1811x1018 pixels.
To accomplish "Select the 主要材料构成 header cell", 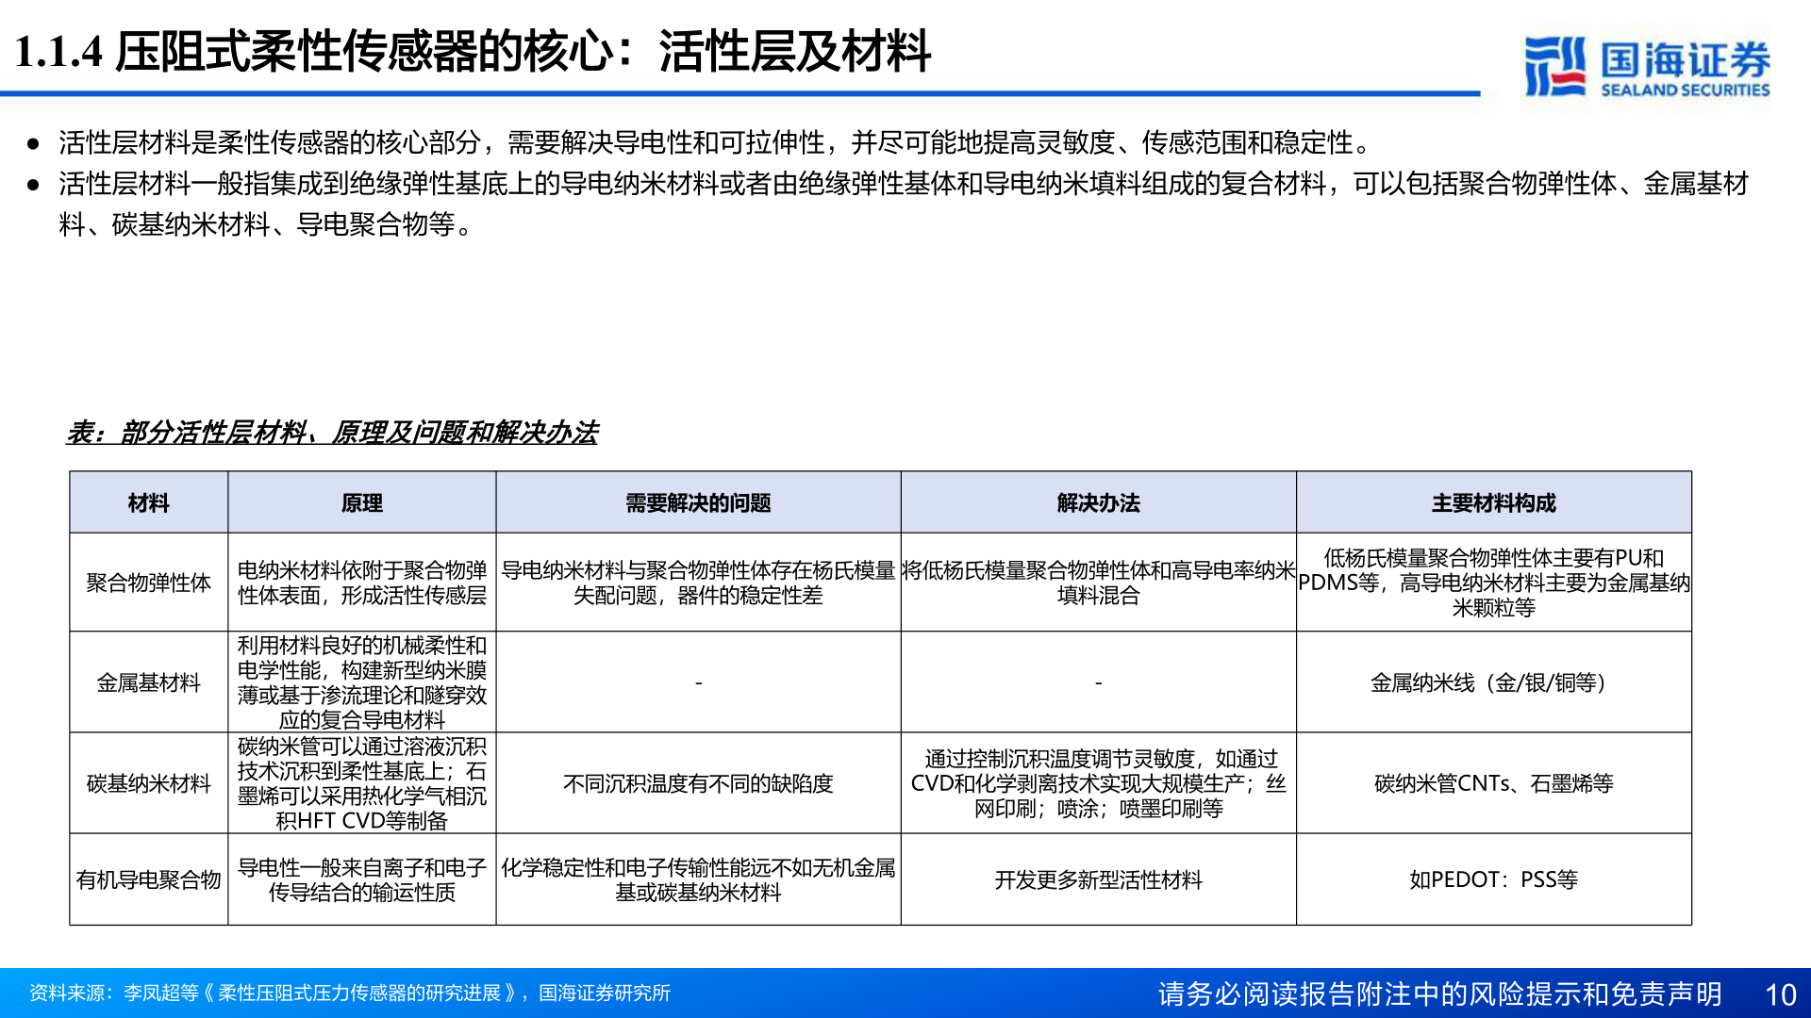I will [x=1493, y=503].
